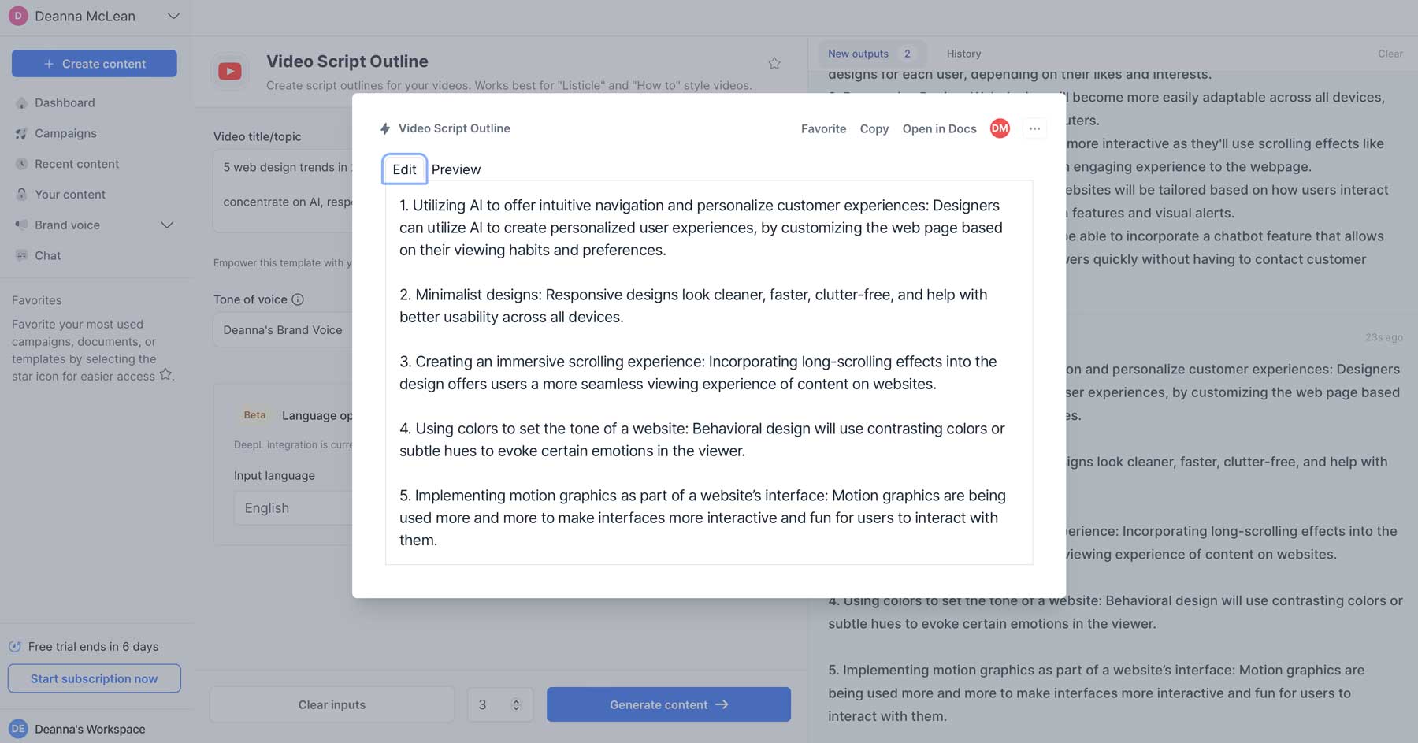The width and height of the screenshot is (1418, 743).
Task: Select the Edit tab
Action: [404, 169]
